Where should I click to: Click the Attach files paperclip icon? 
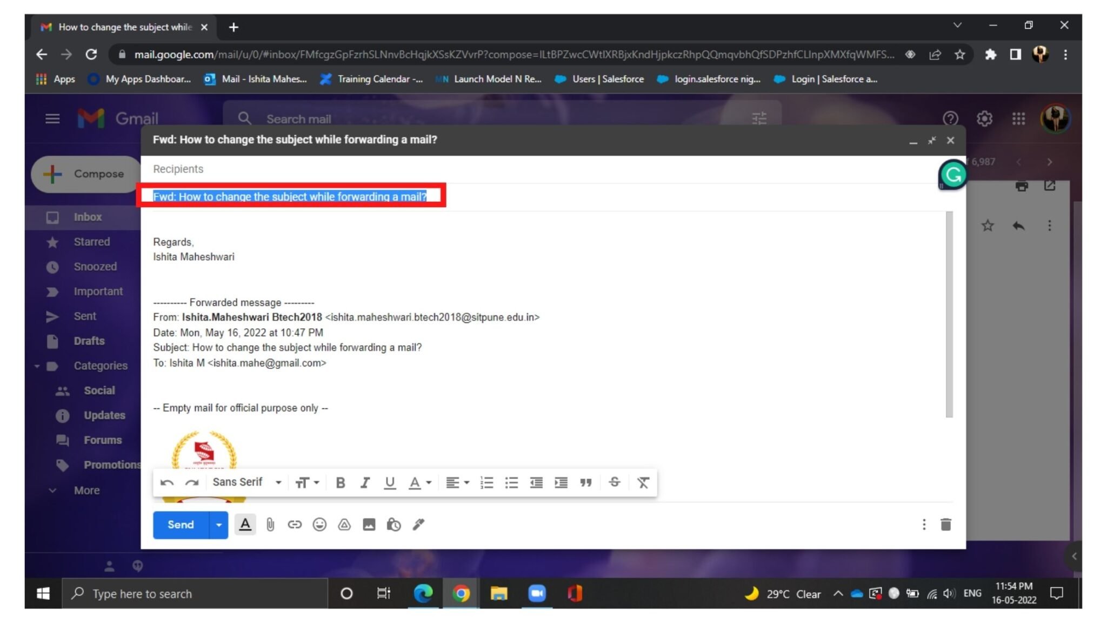point(270,525)
